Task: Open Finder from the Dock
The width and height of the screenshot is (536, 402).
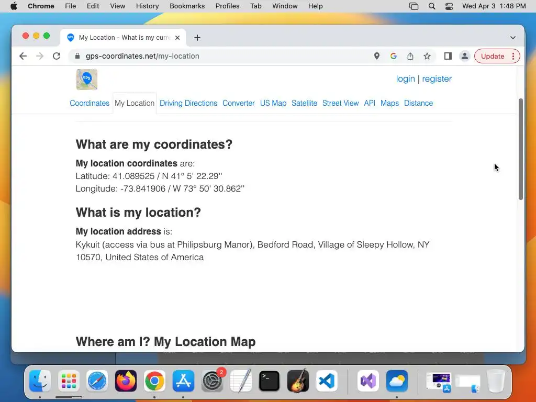Action: pos(40,381)
